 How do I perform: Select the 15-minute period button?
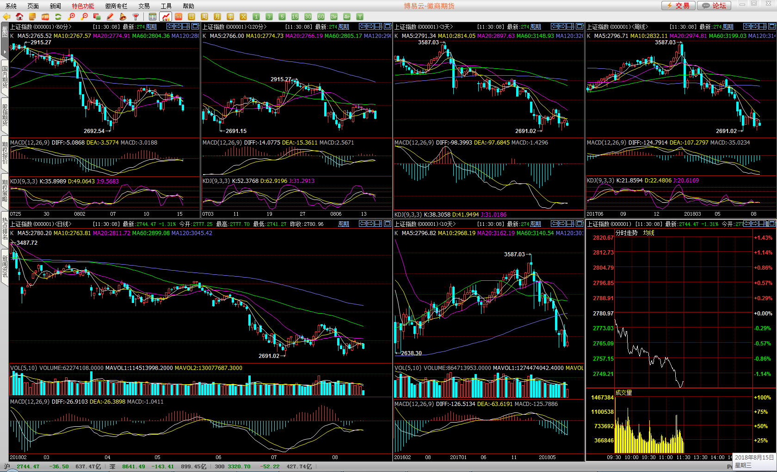295,17
